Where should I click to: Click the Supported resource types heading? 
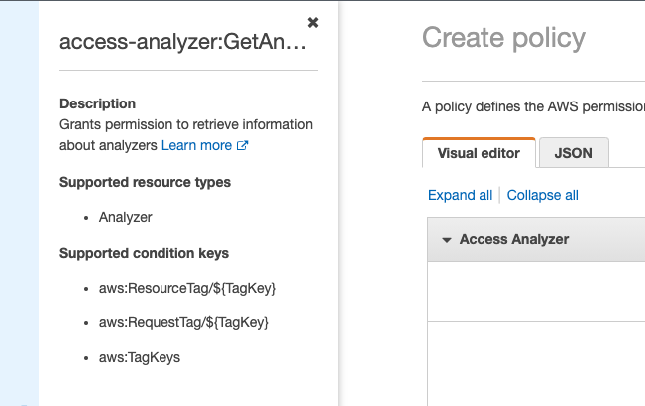(145, 182)
